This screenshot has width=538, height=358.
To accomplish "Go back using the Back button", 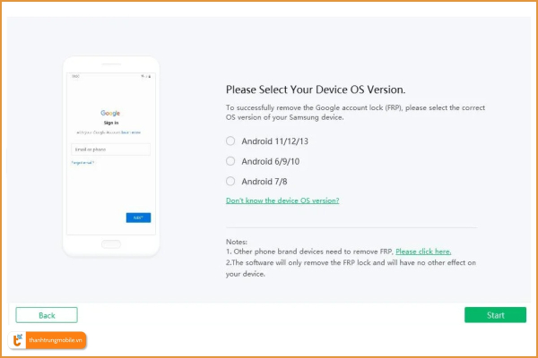I will (47, 315).
